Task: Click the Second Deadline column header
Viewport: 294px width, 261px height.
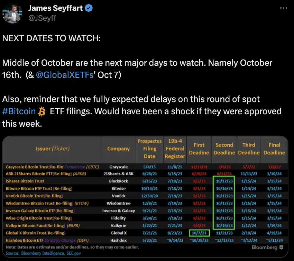Action: pyautogui.click(x=224, y=149)
